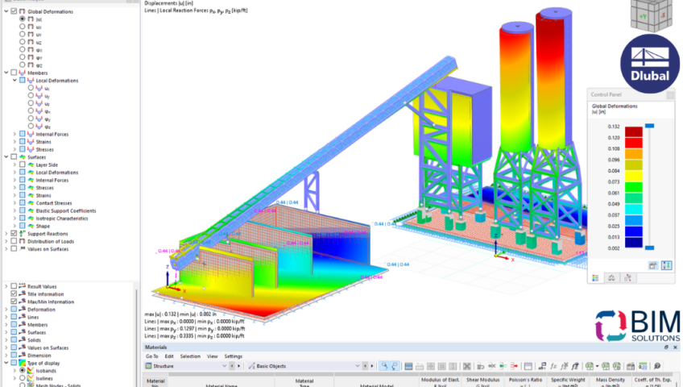The width and height of the screenshot is (683, 387).
Task: Click the Support Reactions tree icon
Action: tap(22, 233)
